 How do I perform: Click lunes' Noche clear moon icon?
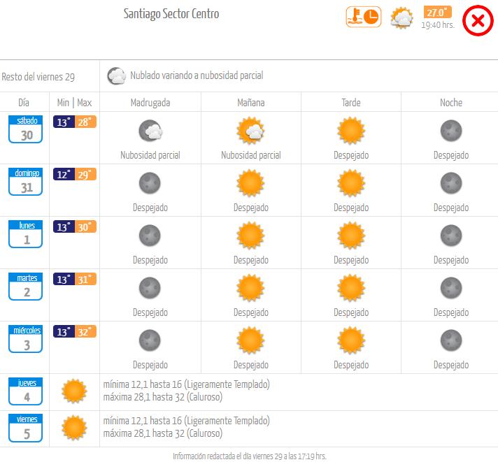451,235
